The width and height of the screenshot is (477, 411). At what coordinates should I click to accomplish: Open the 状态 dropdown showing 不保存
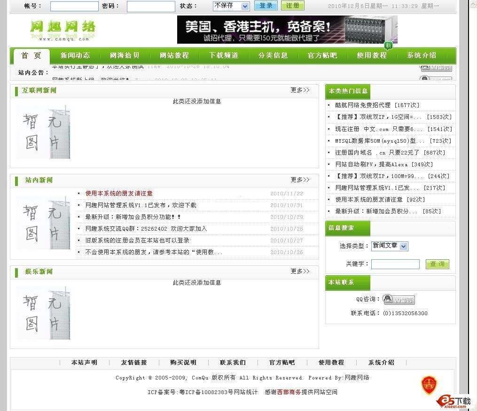point(231,6)
